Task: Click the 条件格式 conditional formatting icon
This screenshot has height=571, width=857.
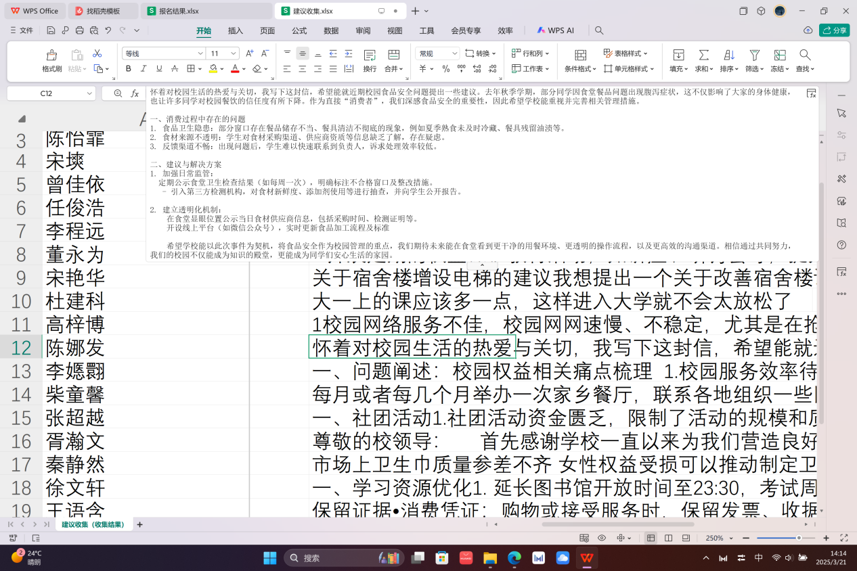Action: [x=580, y=55]
